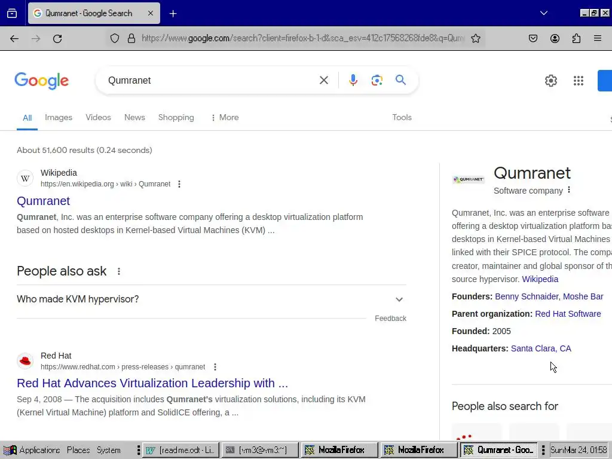
Task: Click the 'People also search for' heading
Action: point(504,406)
